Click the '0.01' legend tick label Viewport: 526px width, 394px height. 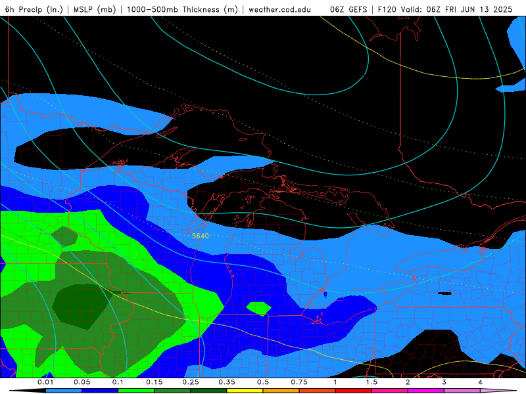(x=45, y=382)
